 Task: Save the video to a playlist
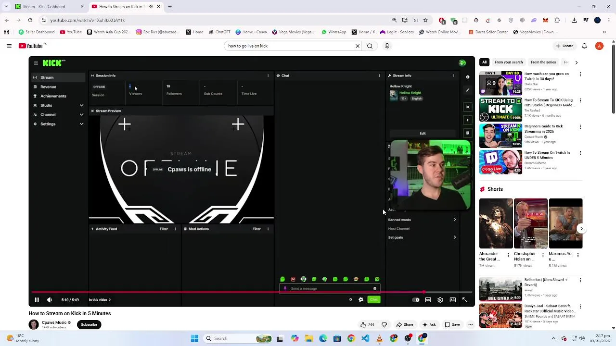point(452,325)
